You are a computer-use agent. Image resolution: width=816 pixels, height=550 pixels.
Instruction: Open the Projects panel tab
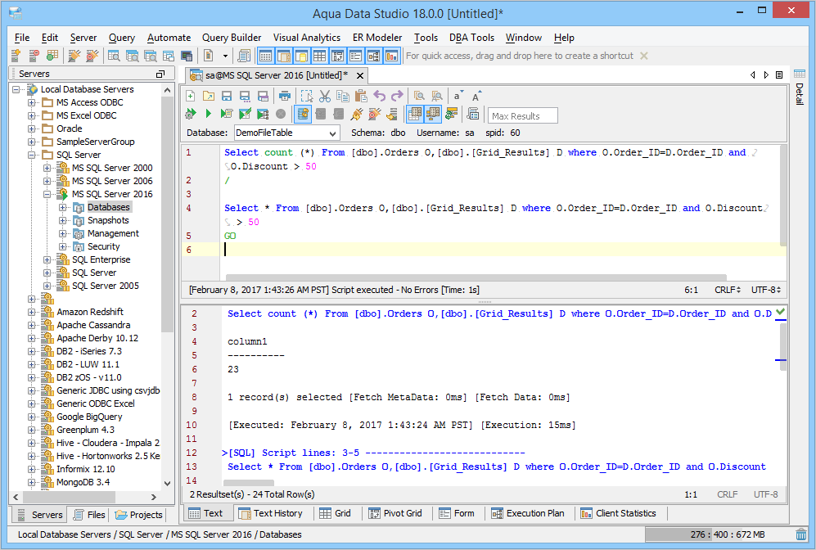139,515
